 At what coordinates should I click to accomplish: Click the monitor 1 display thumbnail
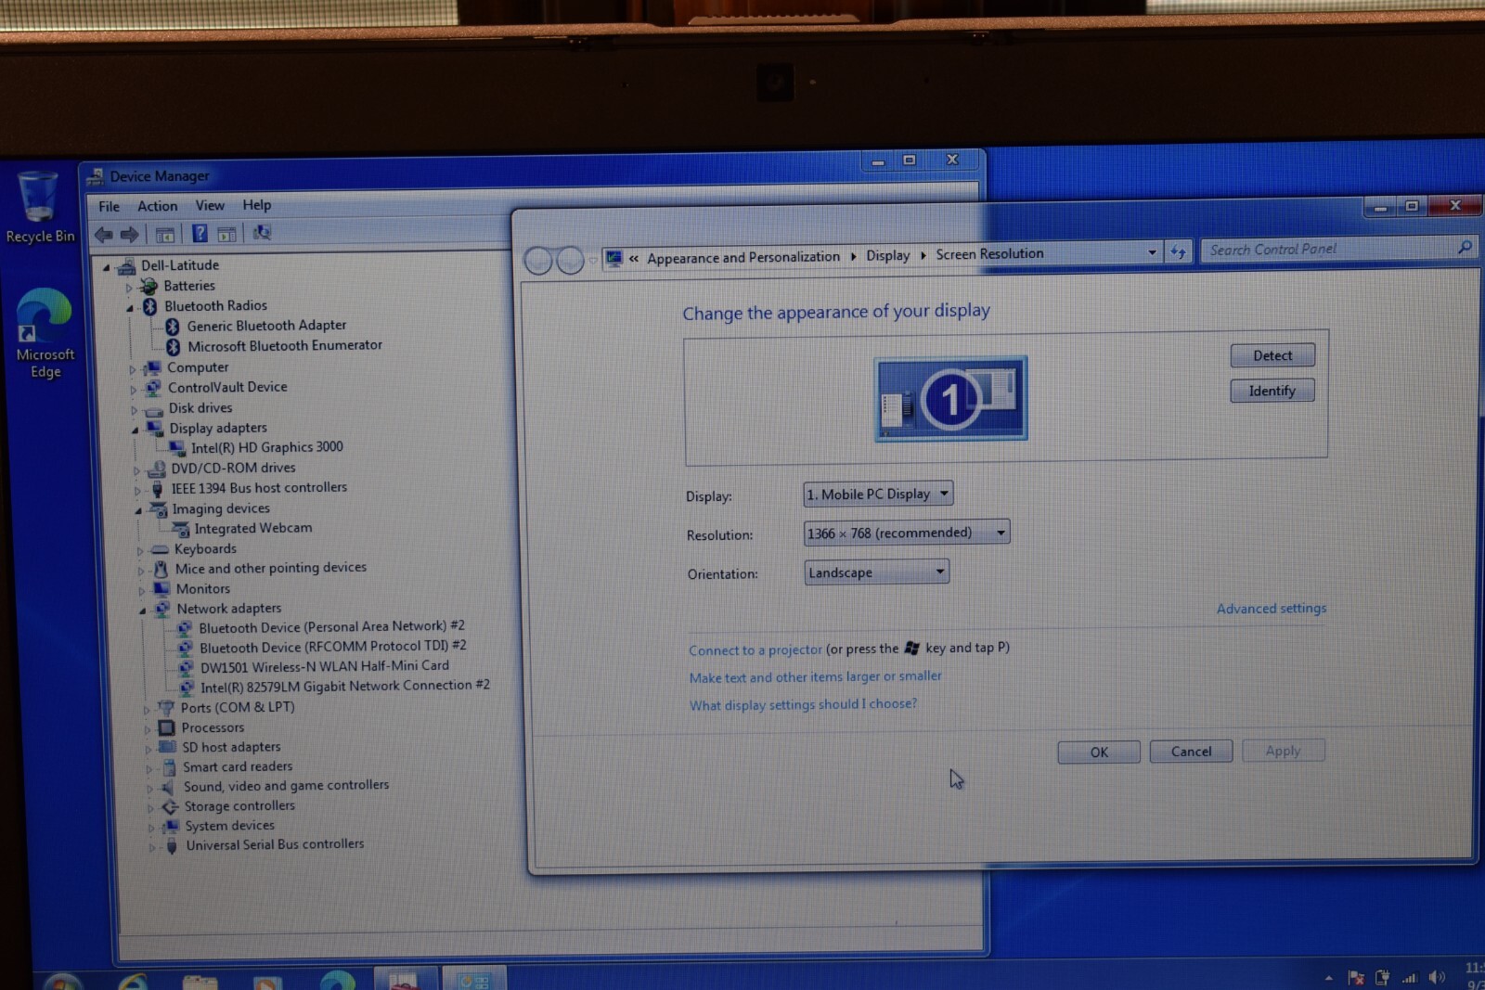pos(950,399)
